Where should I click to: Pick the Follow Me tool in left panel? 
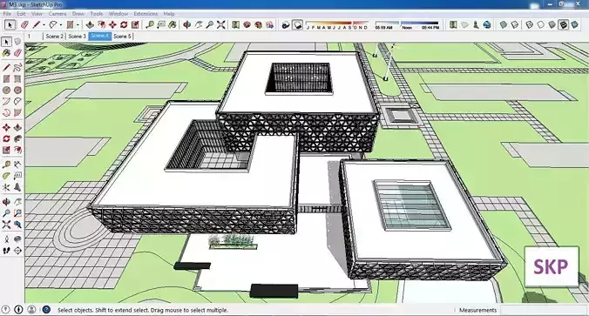[17, 139]
